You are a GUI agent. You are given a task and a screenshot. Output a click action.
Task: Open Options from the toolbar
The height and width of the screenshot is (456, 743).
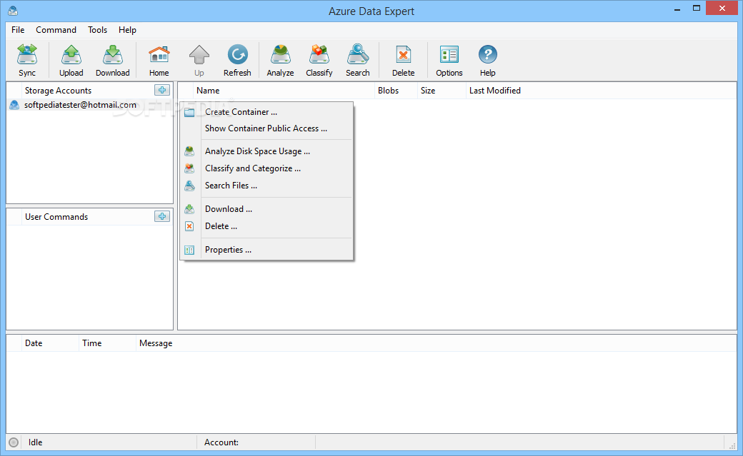tap(449, 60)
